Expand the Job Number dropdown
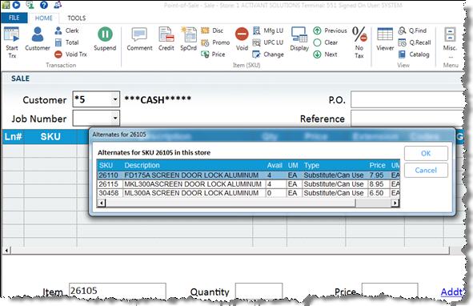This screenshot has height=306, width=473. click(115, 118)
